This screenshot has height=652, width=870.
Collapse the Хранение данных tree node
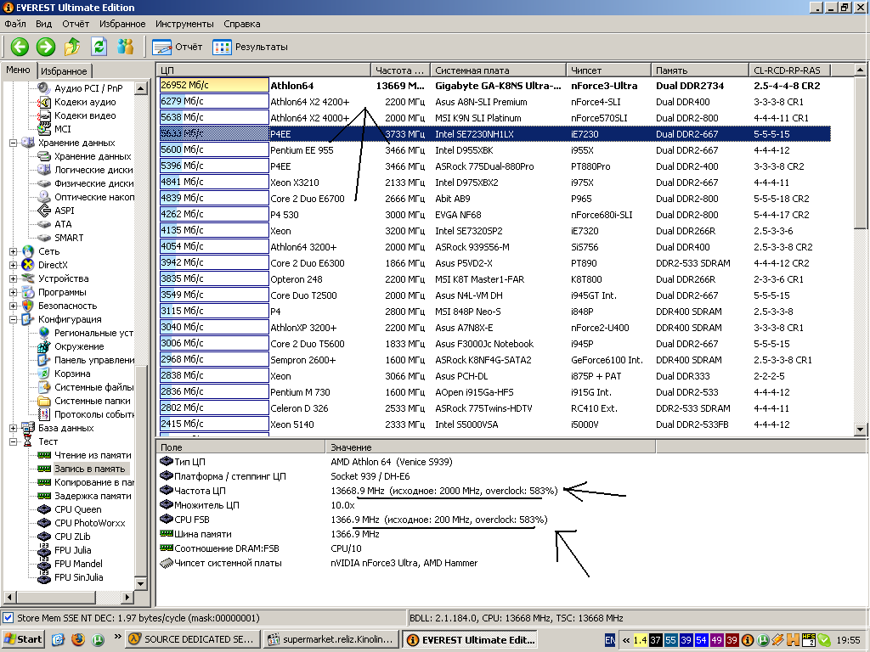(x=13, y=143)
